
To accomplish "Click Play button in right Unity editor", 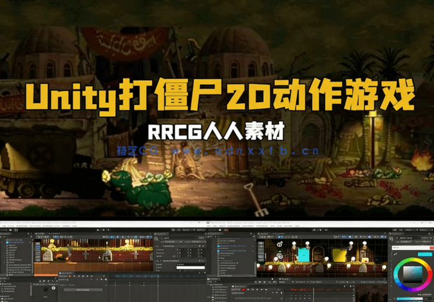I will (314, 230).
